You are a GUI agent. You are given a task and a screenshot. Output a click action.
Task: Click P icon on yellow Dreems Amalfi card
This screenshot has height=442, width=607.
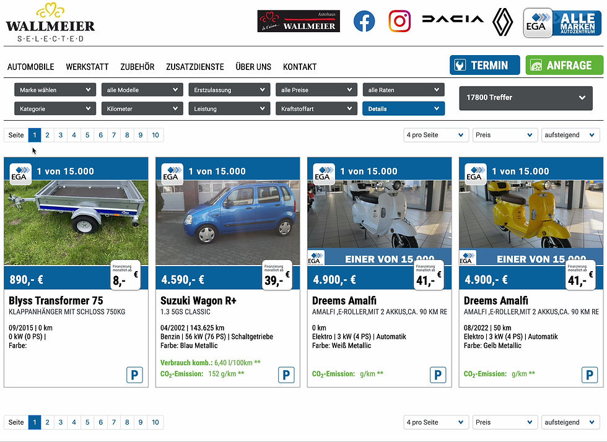590,375
